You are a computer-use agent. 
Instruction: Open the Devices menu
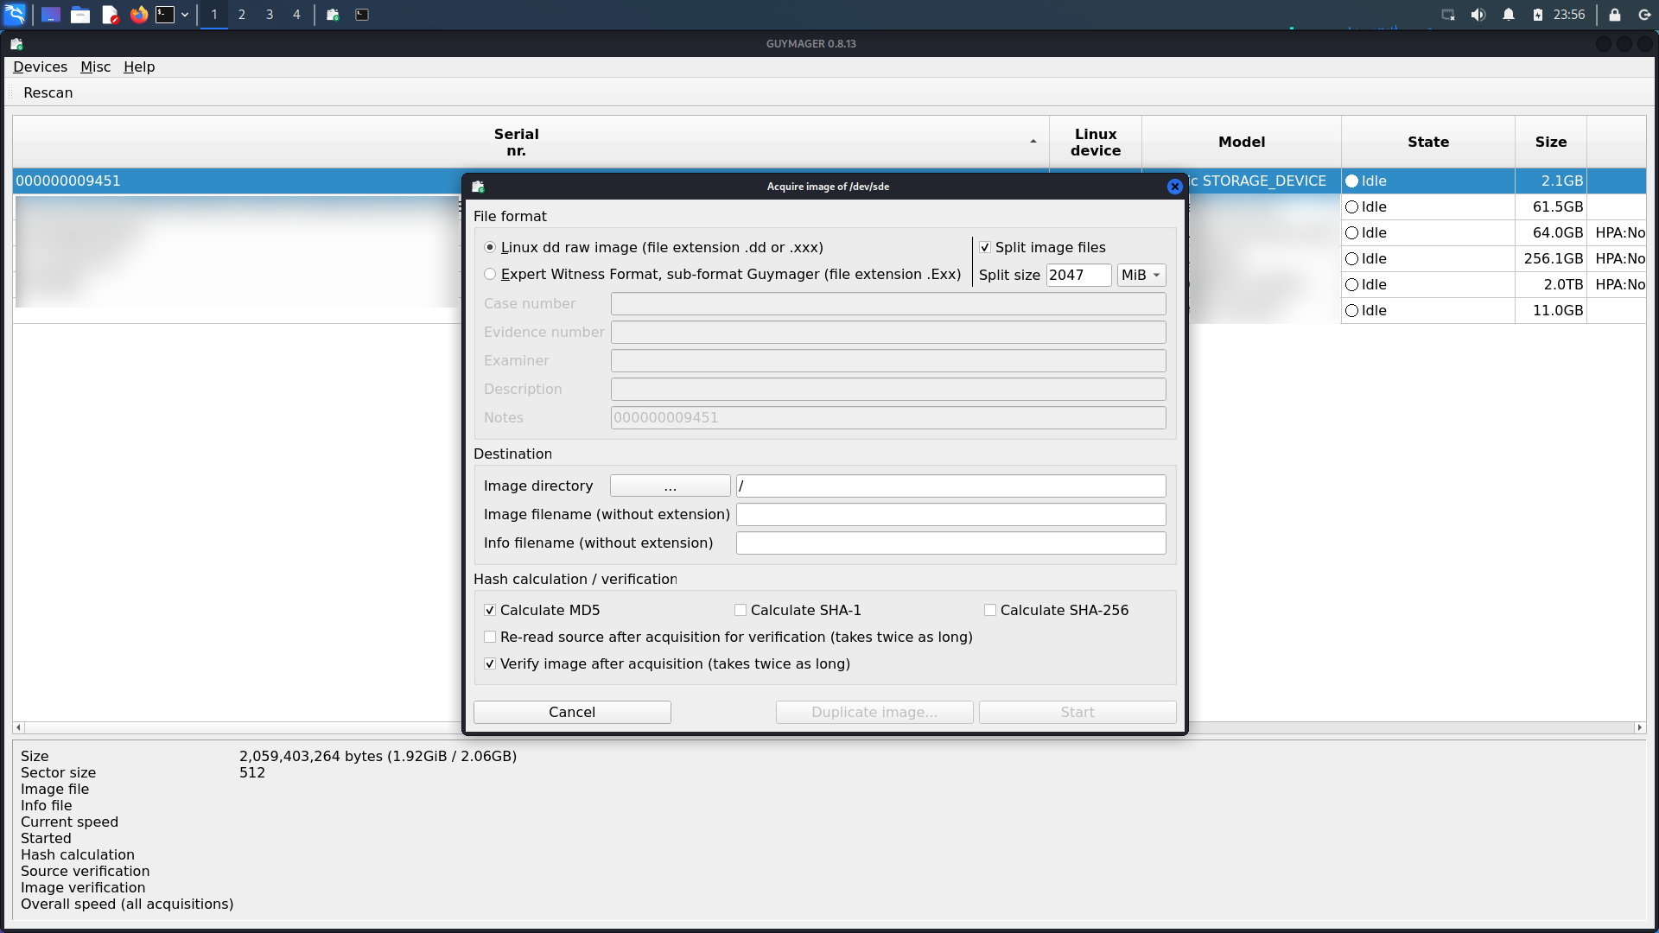[40, 67]
